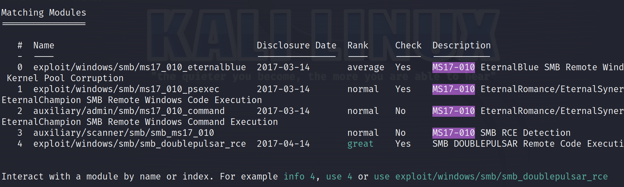Viewport: 624px width, 187px height.
Task: Select the scanner smb_ms17_010 module path
Action: [x=123, y=133]
